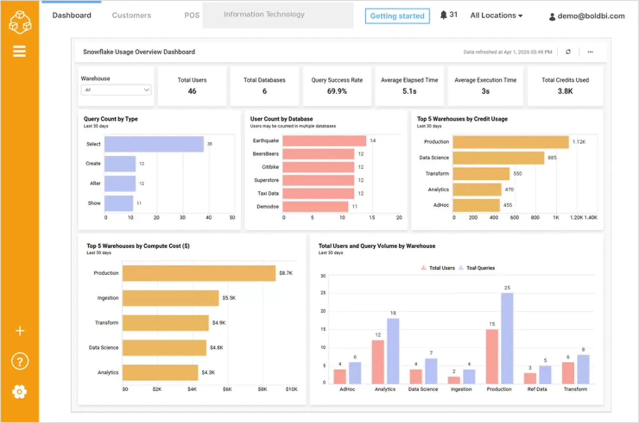Click the Transform bar in Compute Cost chart
This screenshot has width=639, height=423.
click(165, 323)
